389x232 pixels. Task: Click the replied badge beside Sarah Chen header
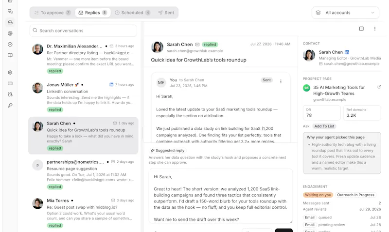point(210,45)
